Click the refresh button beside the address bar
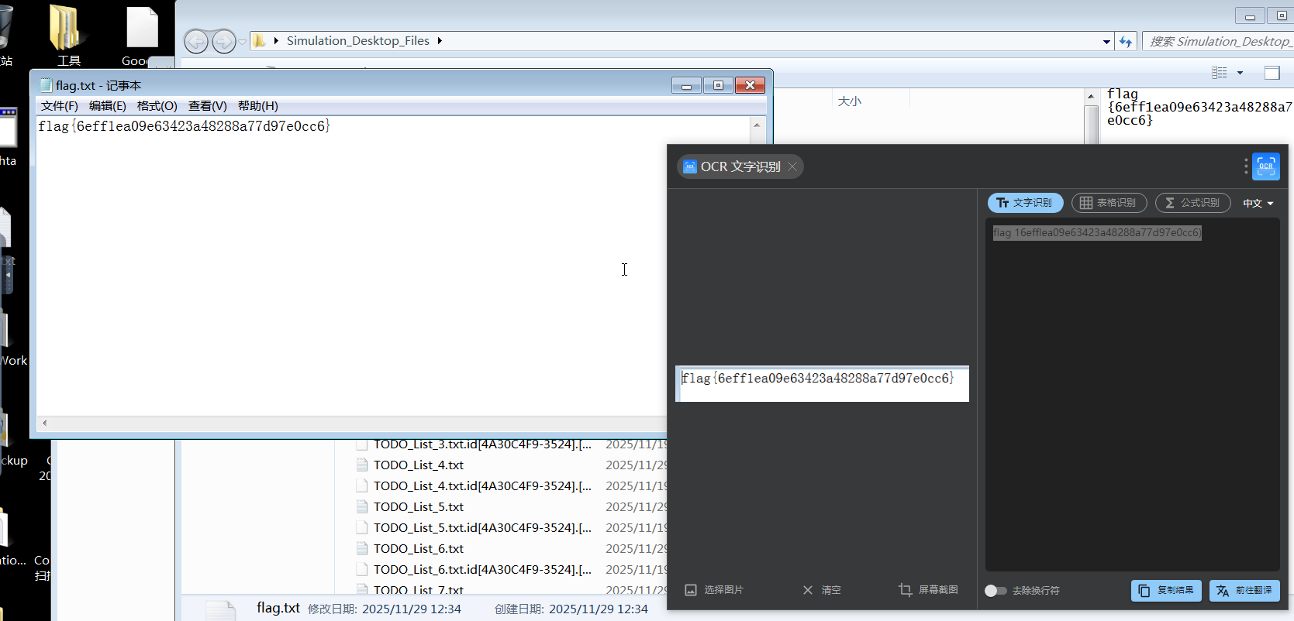This screenshot has width=1294, height=621. 1126,42
